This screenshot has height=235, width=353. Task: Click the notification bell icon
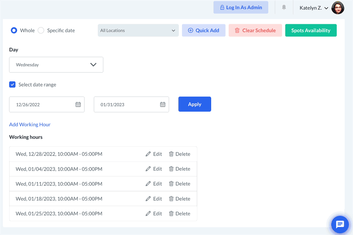284,8
